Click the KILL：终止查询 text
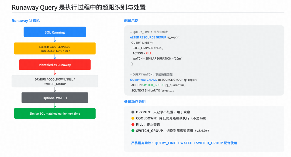The width and height of the screenshot is (291, 157). (148, 125)
